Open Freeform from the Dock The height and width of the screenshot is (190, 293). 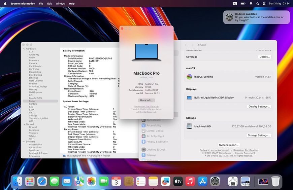tap(166, 181)
